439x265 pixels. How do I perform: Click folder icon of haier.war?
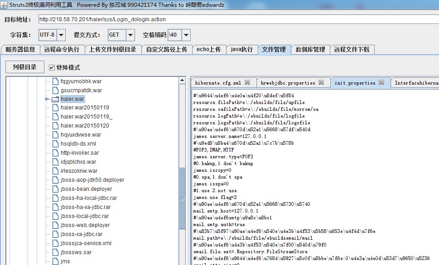click(x=55, y=99)
